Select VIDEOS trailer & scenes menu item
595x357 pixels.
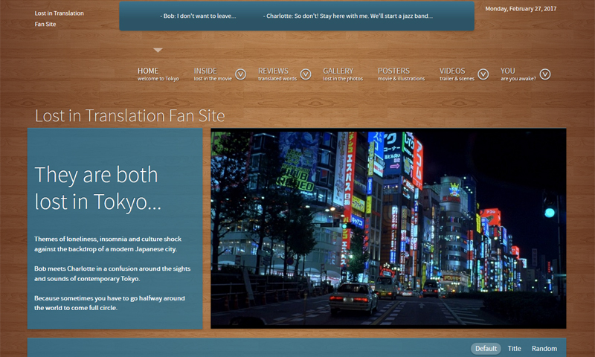[456, 74]
